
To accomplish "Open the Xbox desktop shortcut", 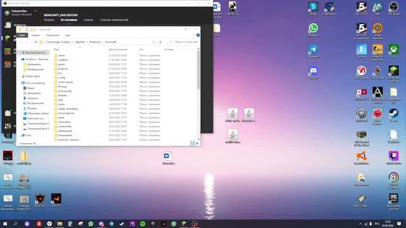I will click(x=393, y=51).
